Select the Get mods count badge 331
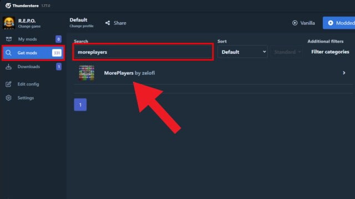 (x=57, y=53)
